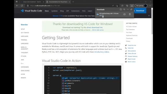Image resolution: width=167 pixels, height=94 pixels.
Task: Open the Docs menu item
Action: click(47, 11)
